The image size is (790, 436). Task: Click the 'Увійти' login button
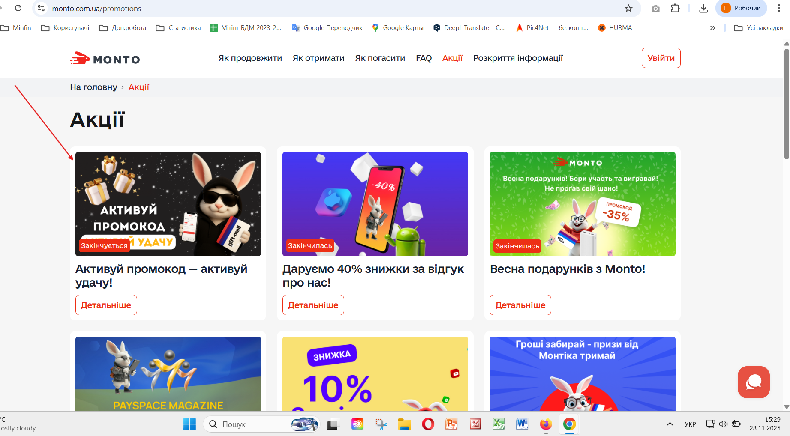(661, 58)
